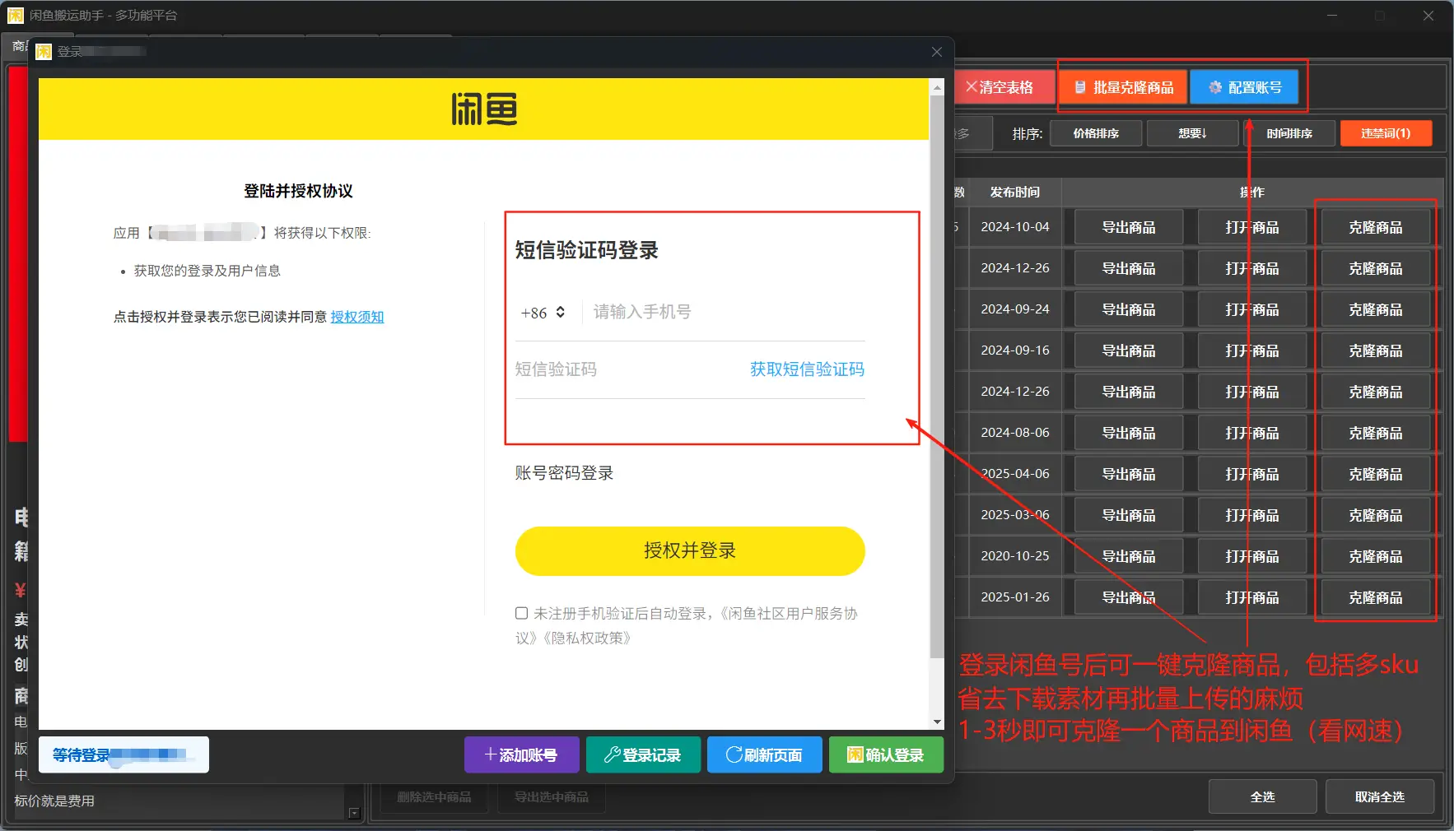Screen dimensions: 1454x831
Task: Sort by 价格排序
Action: click(1096, 133)
